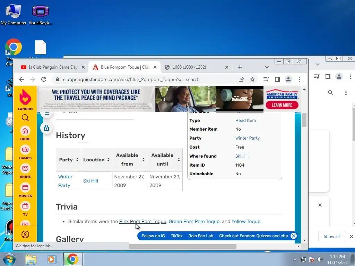Viewport: 355px width, 266px height.
Task: Click Join Fan Lab
Action: (x=201, y=236)
